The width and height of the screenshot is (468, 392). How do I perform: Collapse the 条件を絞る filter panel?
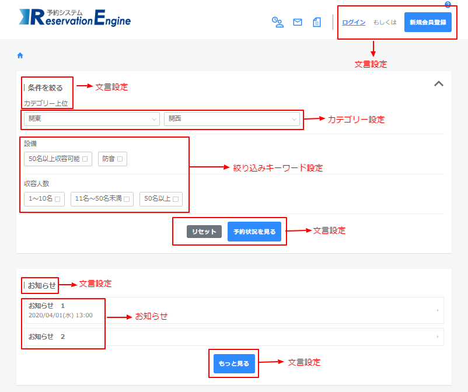point(439,84)
